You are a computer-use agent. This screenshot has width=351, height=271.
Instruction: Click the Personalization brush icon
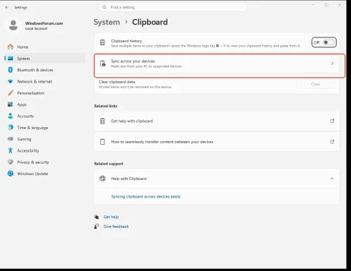pos(11,93)
